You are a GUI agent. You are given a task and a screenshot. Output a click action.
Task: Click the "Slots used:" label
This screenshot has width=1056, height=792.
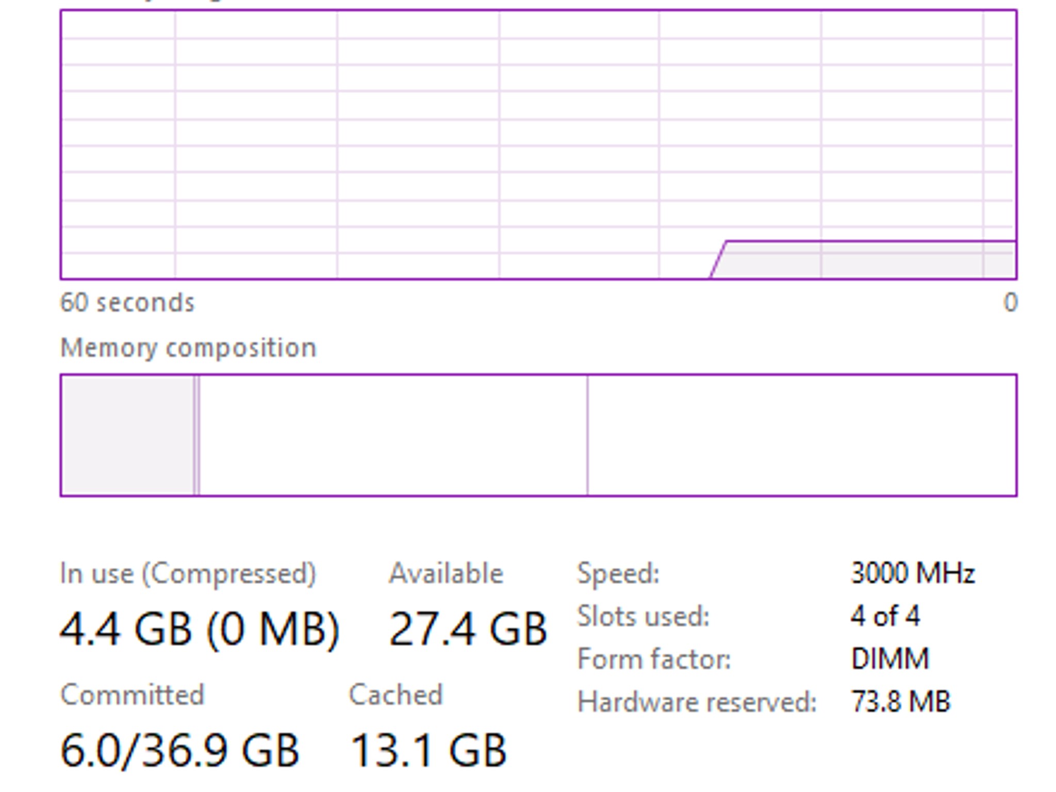point(643,616)
